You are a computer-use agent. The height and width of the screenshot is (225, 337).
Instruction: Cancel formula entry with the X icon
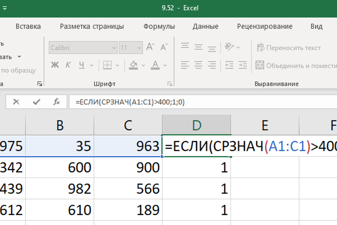pyautogui.click(x=16, y=102)
